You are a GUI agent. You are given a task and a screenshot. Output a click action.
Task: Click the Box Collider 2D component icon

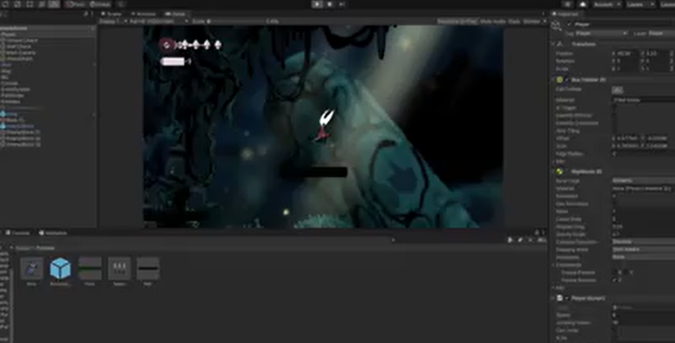[x=560, y=80]
